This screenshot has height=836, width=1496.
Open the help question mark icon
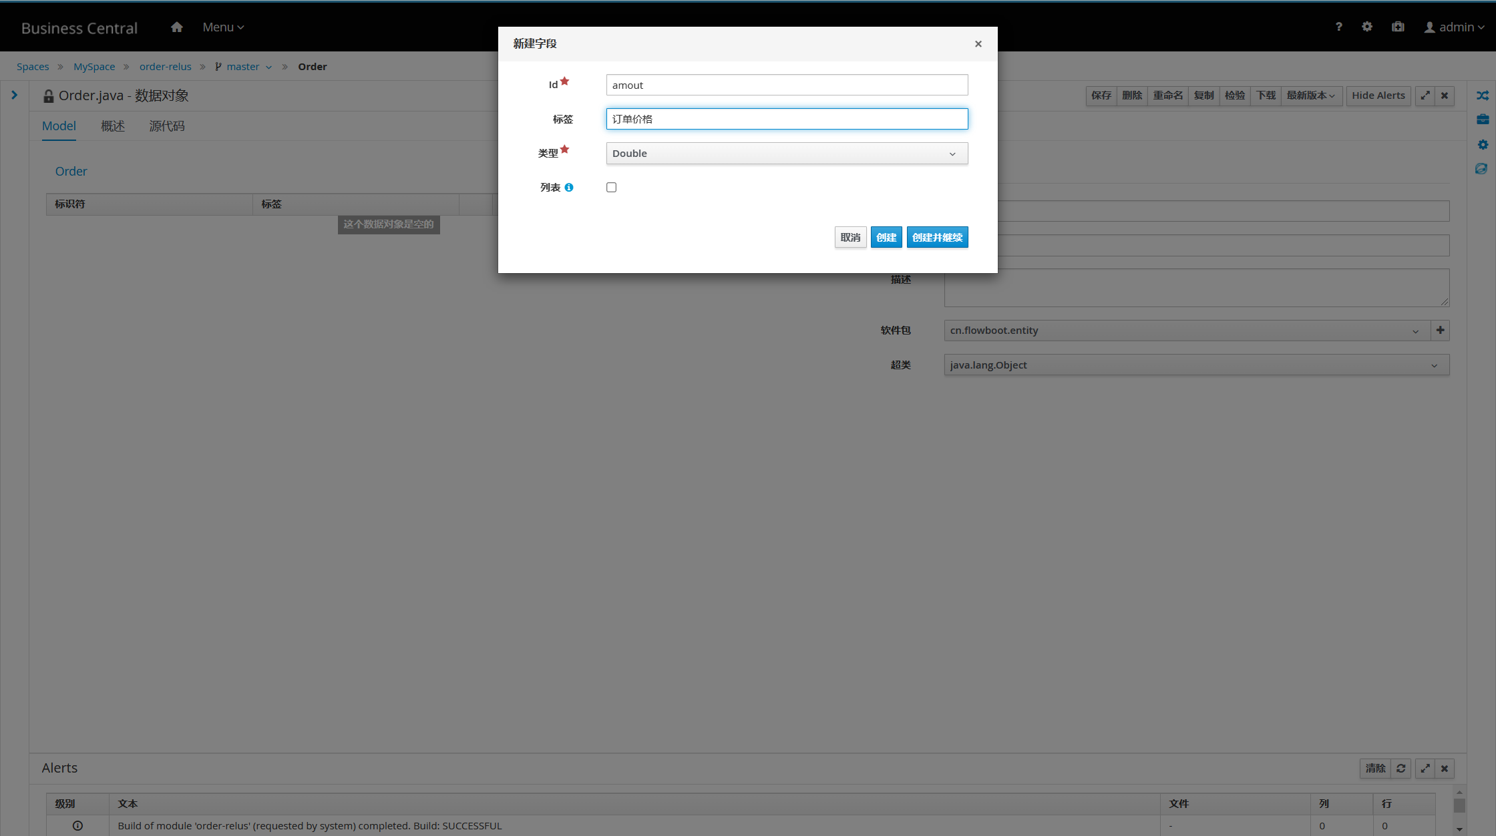point(1338,27)
